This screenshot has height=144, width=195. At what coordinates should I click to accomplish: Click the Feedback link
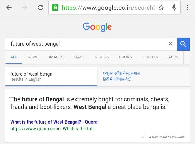[177, 137]
